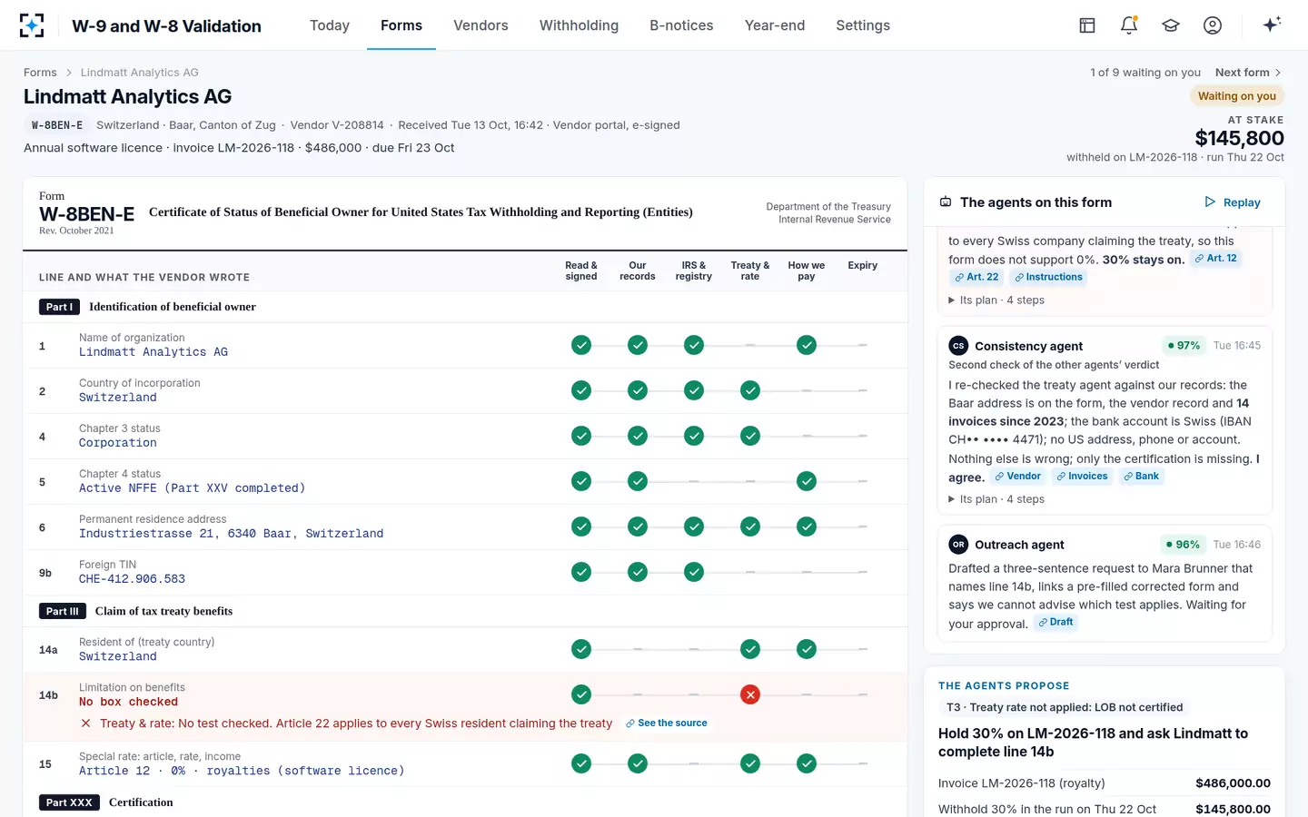1308x817 pixels.
Task: Switch to the Today tab
Action: point(330,25)
